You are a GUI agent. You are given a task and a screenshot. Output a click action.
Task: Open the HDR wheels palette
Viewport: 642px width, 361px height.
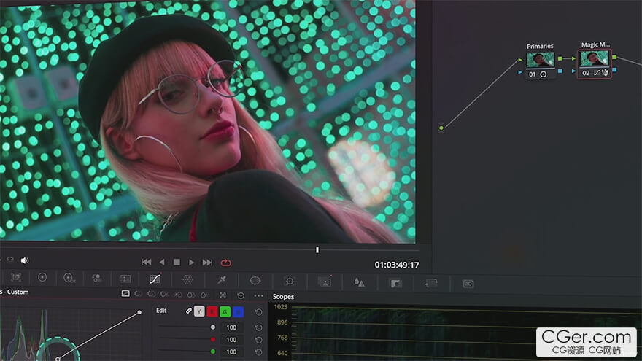[x=69, y=278]
